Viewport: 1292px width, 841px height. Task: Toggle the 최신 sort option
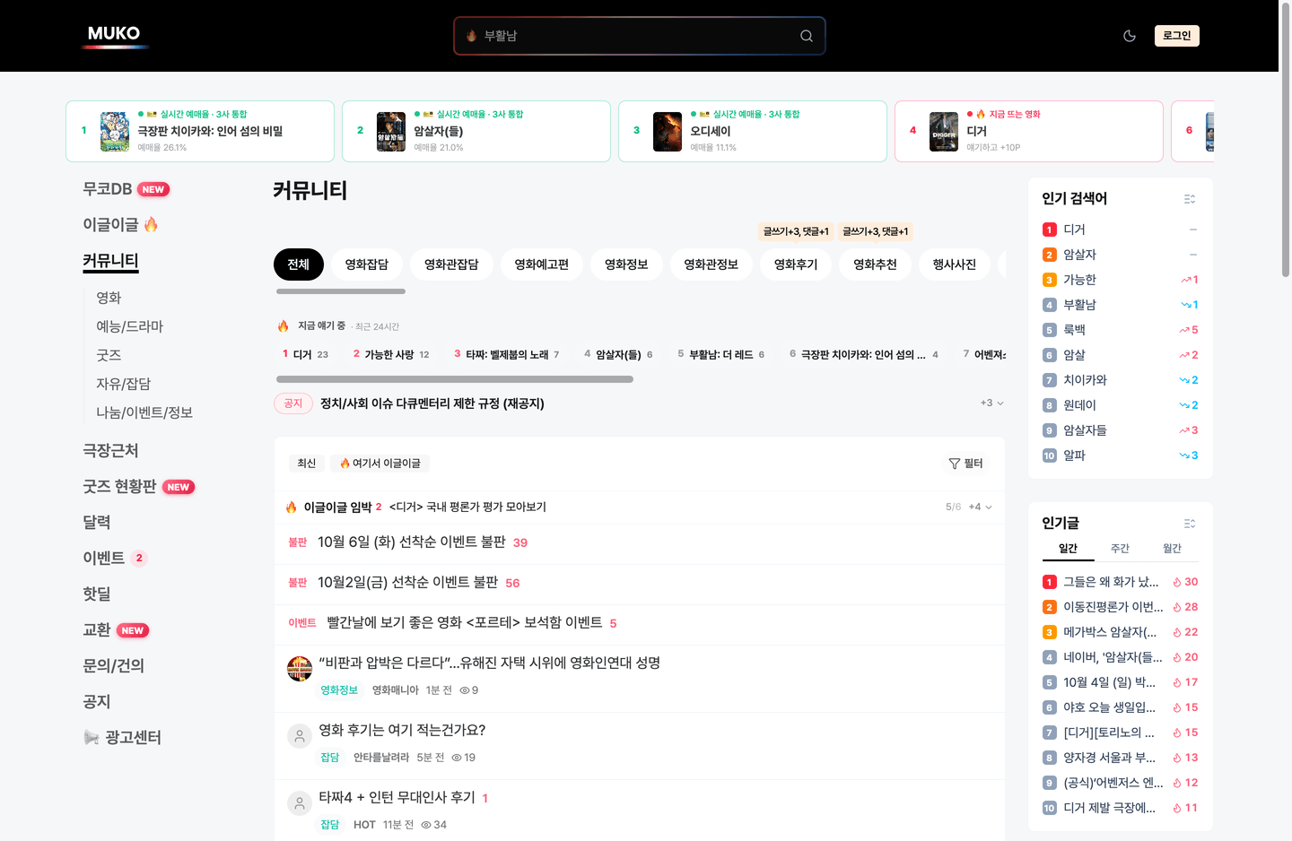click(x=307, y=464)
